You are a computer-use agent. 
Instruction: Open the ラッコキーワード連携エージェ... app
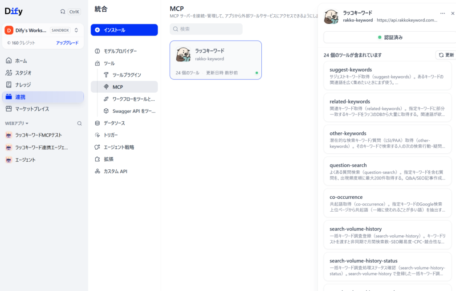[x=43, y=148]
